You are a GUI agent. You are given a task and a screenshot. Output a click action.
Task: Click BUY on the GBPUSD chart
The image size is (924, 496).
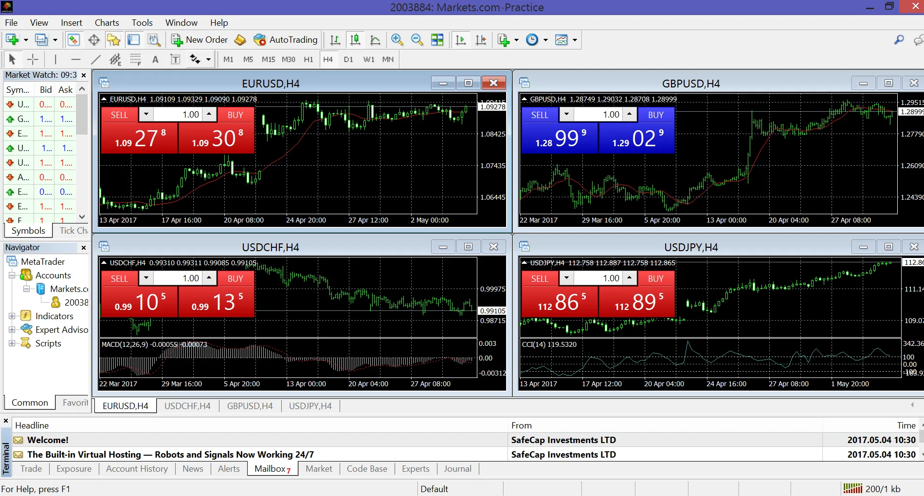(x=656, y=115)
